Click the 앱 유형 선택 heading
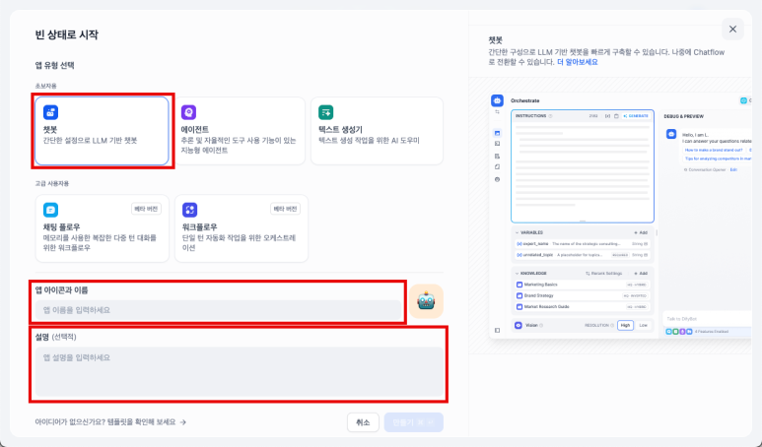This screenshot has width=762, height=447. (54, 66)
